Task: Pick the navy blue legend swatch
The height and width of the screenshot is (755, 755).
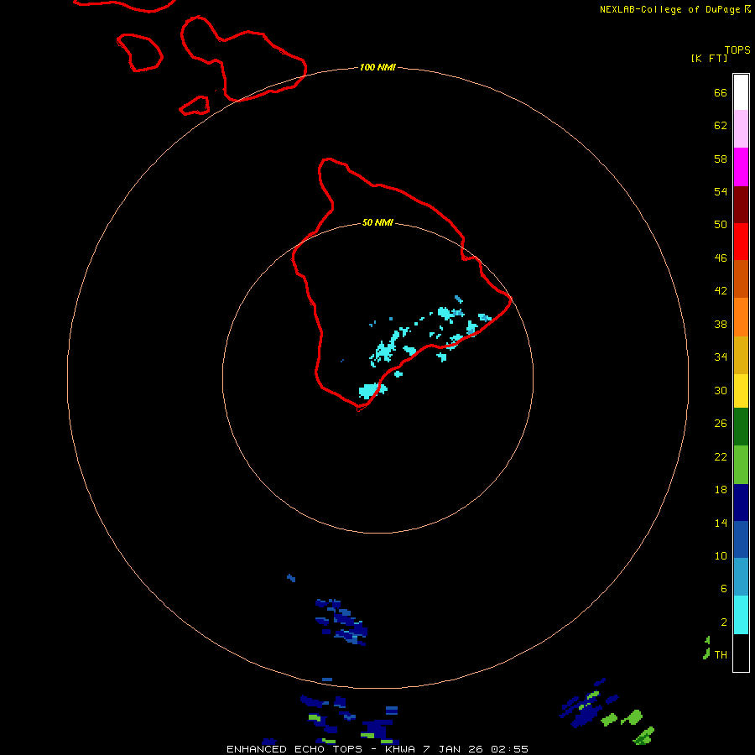Action: pos(741,502)
